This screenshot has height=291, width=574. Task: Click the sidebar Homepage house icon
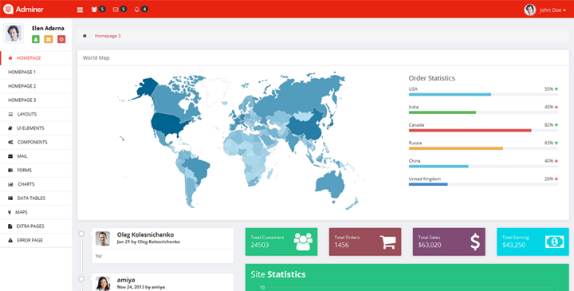point(10,58)
